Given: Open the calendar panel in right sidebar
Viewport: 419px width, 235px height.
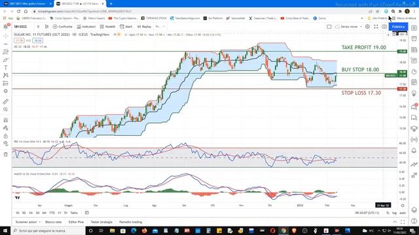Looking at the screenshot, I should (414, 82).
